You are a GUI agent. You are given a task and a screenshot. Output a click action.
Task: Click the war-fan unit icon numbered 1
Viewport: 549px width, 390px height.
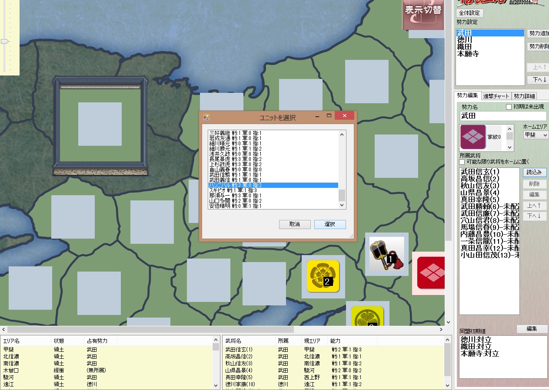pos(386,254)
